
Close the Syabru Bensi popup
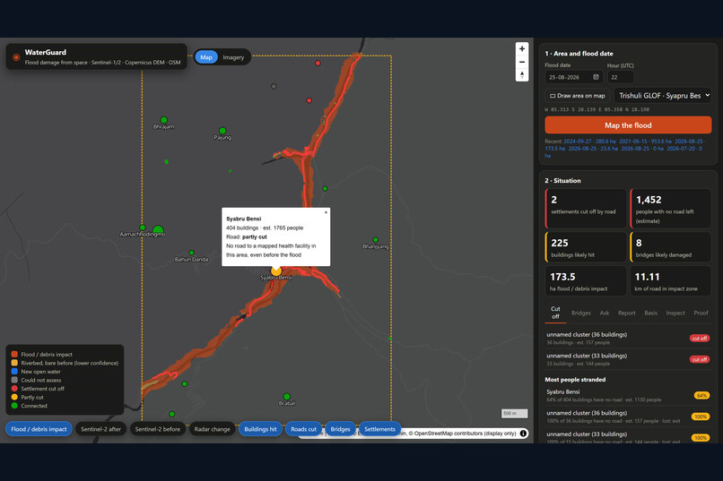[326, 212]
